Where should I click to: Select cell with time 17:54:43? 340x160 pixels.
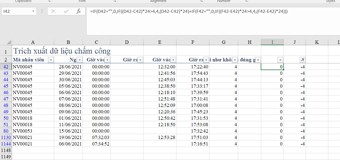point(193,73)
